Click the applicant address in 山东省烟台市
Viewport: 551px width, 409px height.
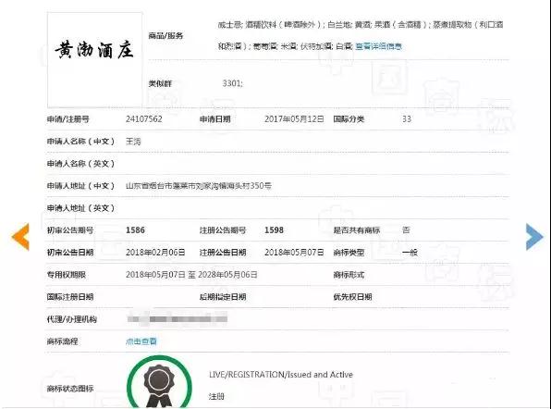(x=199, y=186)
